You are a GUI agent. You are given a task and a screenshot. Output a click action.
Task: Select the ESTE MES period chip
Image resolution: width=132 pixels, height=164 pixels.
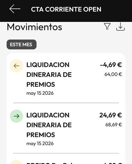[x=21, y=44]
